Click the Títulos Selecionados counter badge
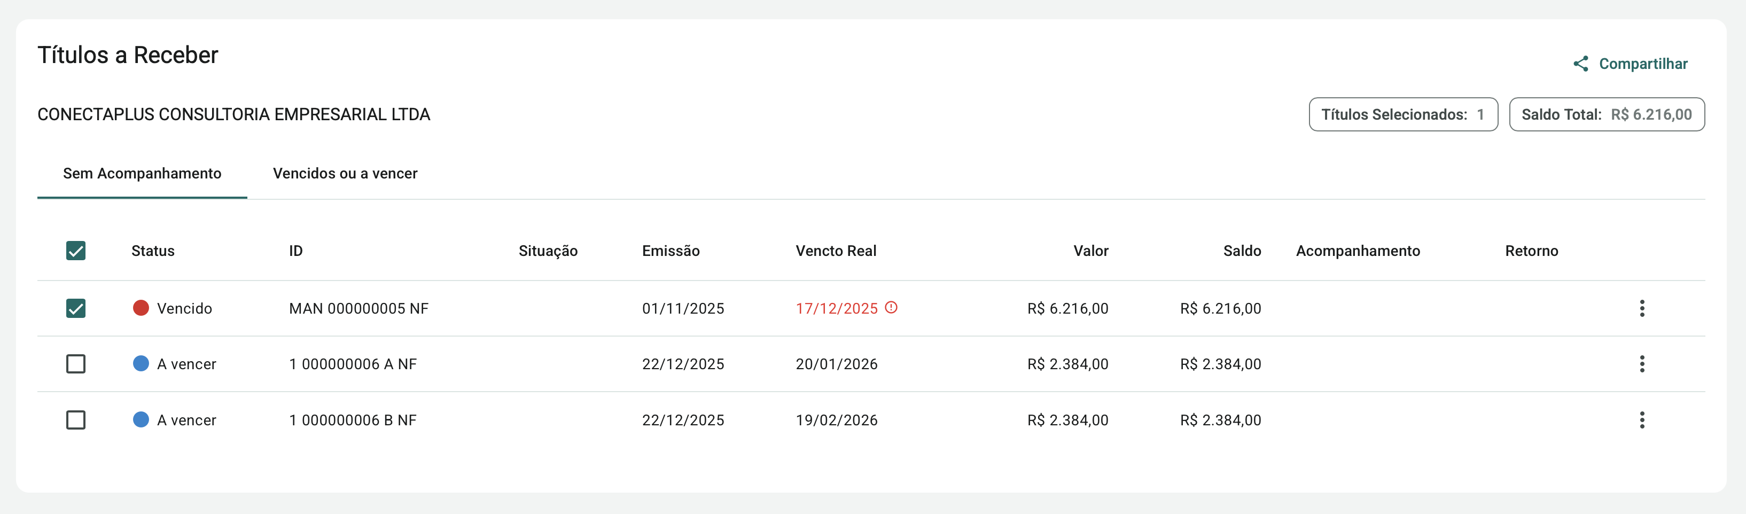The width and height of the screenshot is (1746, 514). pyautogui.click(x=1402, y=114)
